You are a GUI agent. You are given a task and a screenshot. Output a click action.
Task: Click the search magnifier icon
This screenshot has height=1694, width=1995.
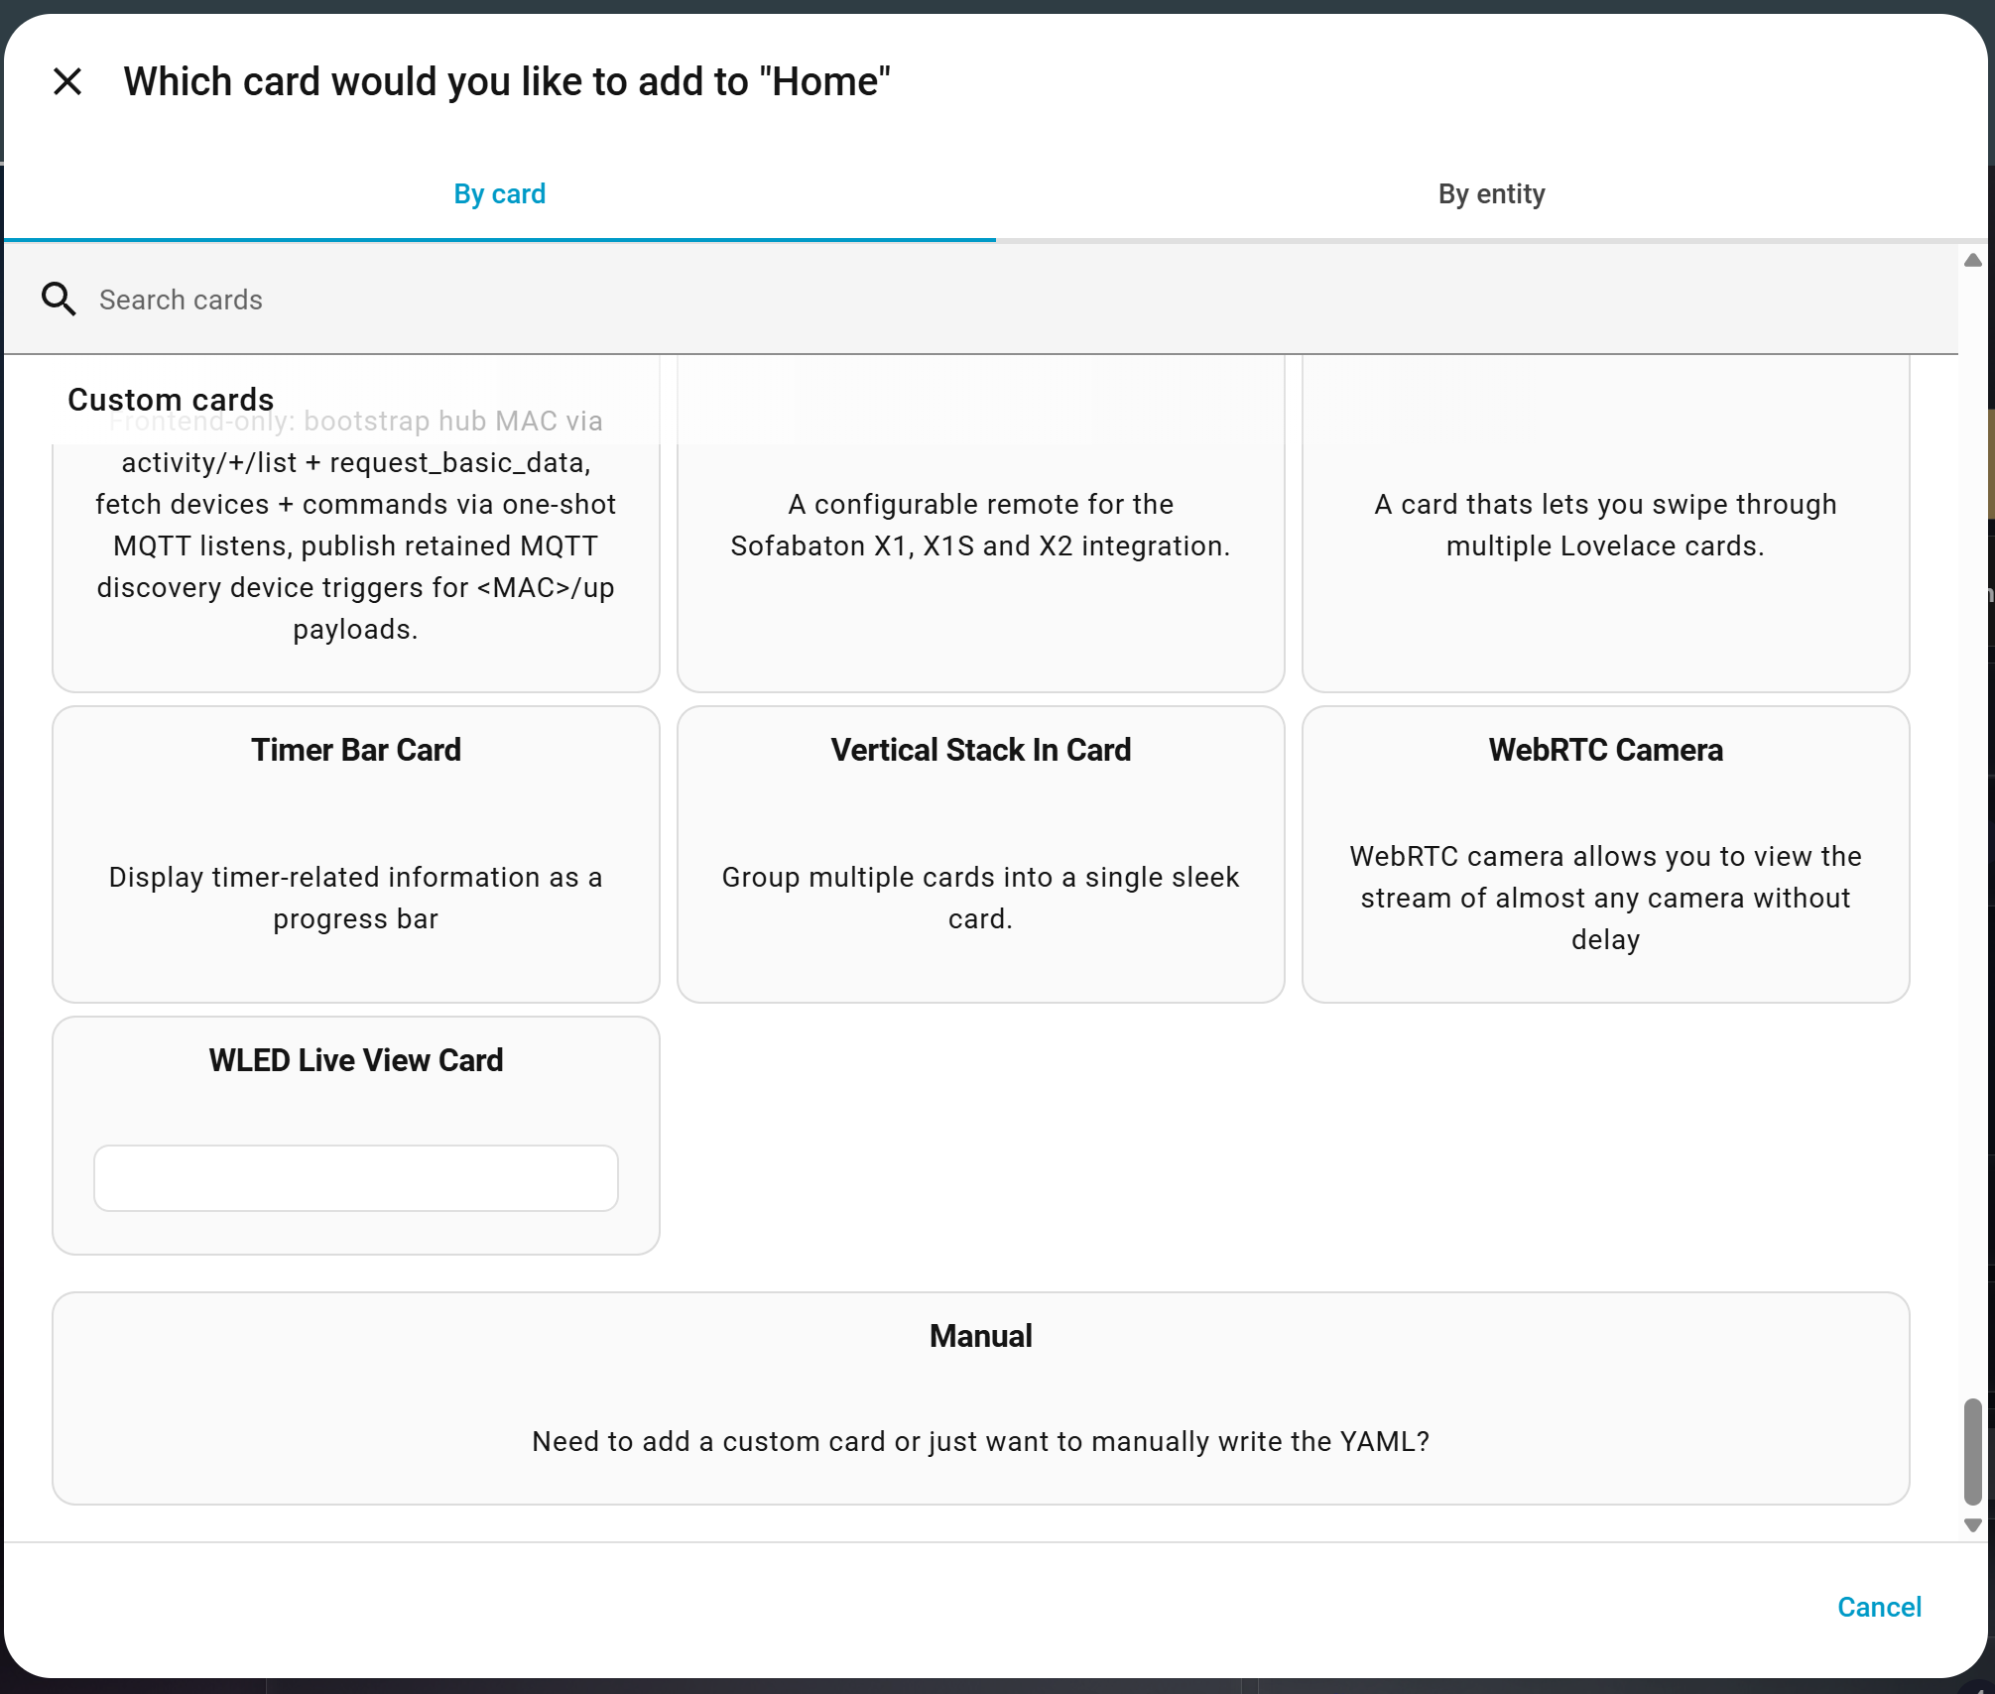point(59,299)
